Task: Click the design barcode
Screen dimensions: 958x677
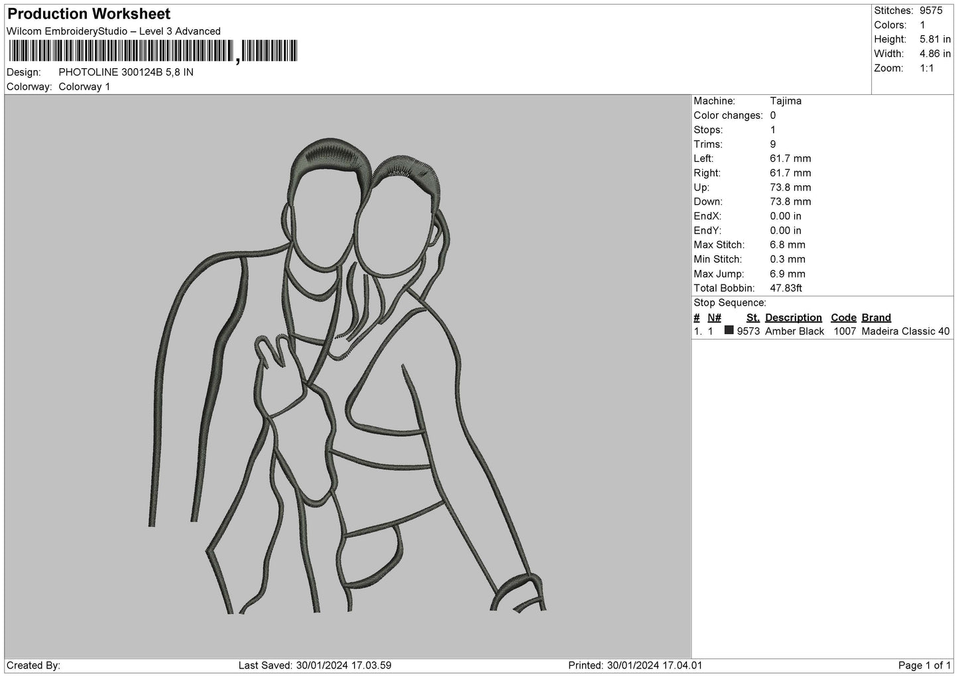Action: tap(152, 51)
